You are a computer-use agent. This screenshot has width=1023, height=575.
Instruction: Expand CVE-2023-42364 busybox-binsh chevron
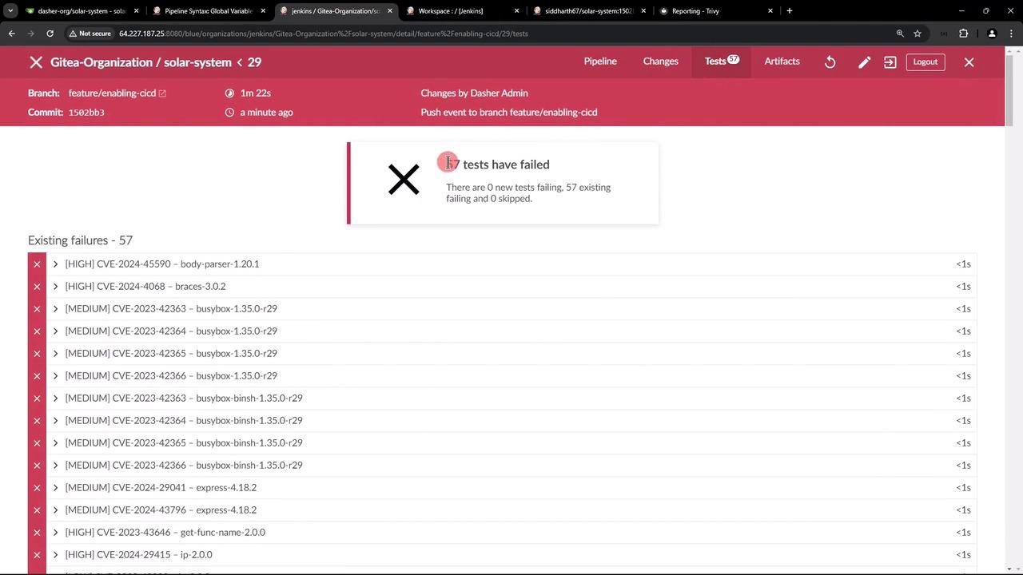[55, 421]
